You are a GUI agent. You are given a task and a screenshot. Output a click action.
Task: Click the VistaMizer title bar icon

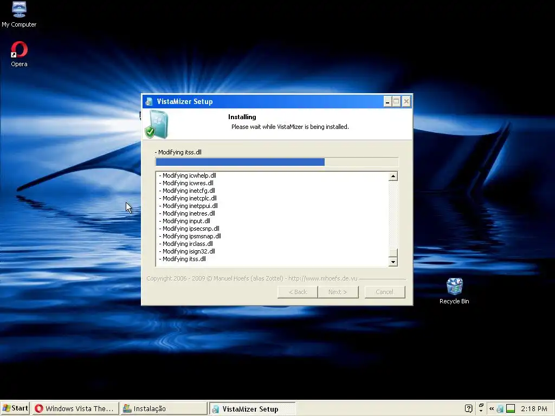click(149, 101)
